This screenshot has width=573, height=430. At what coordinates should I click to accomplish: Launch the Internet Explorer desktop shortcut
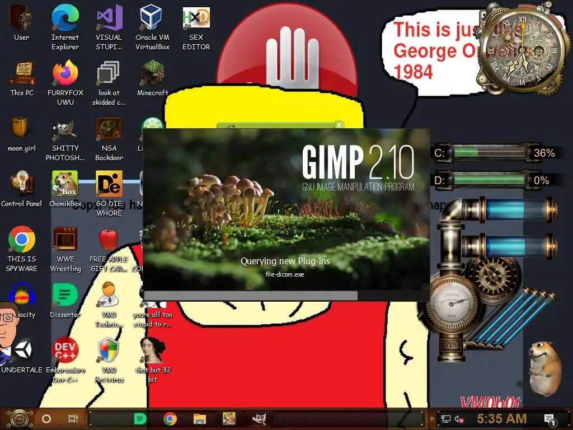coord(65,27)
